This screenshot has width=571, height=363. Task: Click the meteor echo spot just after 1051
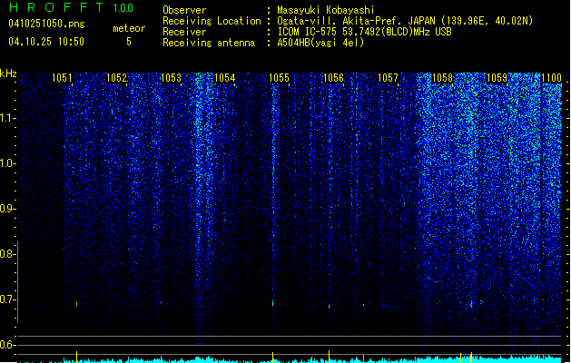point(76,304)
